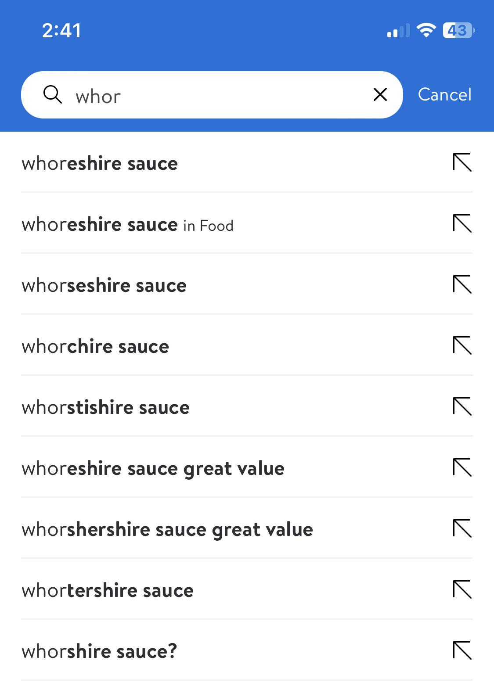Tap arrow for 'whorshershire sauce great value'
The width and height of the screenshot is (494, 686).
point(462,528)
